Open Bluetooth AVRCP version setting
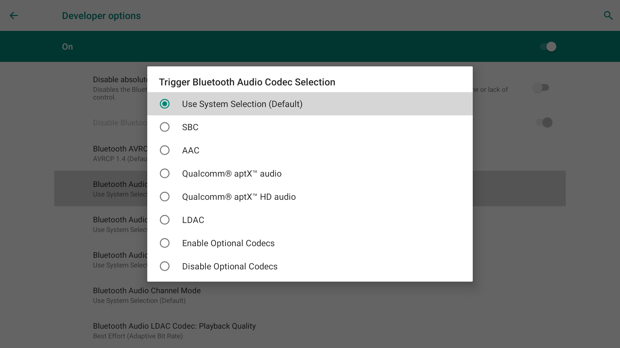The image size is (620, 348). [x=120, y=153]
